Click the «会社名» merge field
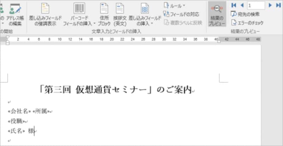The image size is (283, 146). (x=19, y=111)
